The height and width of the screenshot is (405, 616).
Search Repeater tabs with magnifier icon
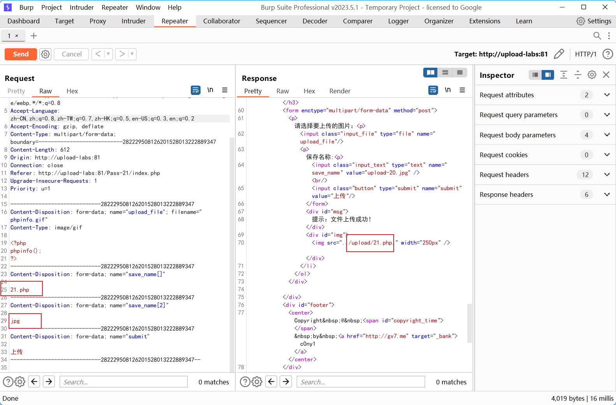click(x=597, y=36)
